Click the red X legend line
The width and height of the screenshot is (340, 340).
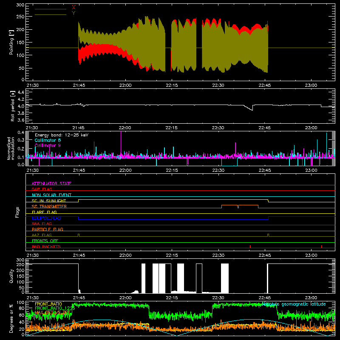tap(51, 9)
